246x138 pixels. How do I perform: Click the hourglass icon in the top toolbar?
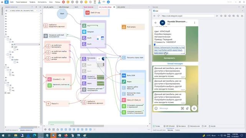95,2
